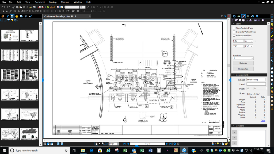Click the Calibrate button
The image size is (274, 154).
click(x=243, y=63)
